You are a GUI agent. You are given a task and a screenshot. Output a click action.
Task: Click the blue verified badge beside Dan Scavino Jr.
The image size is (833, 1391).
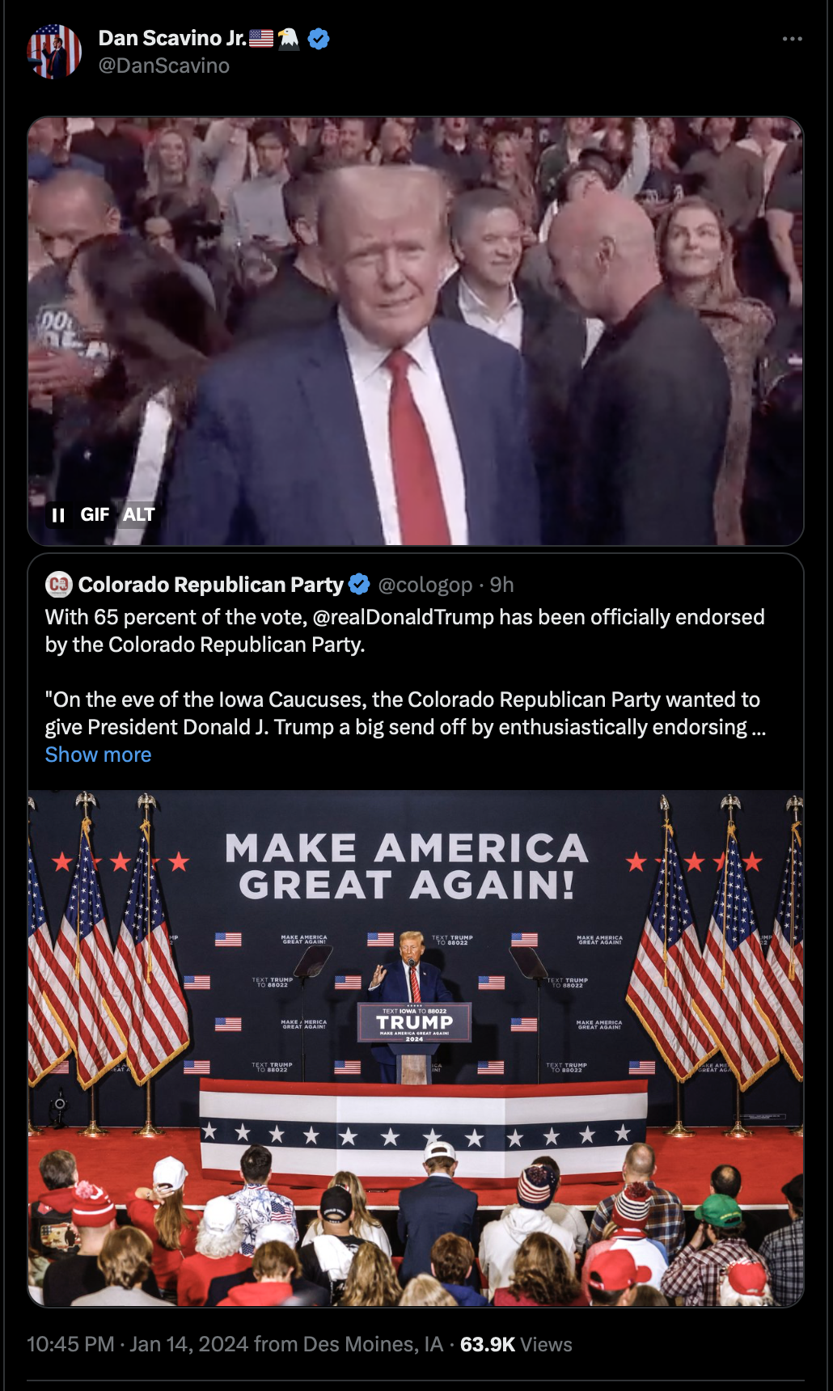[319, 39]
